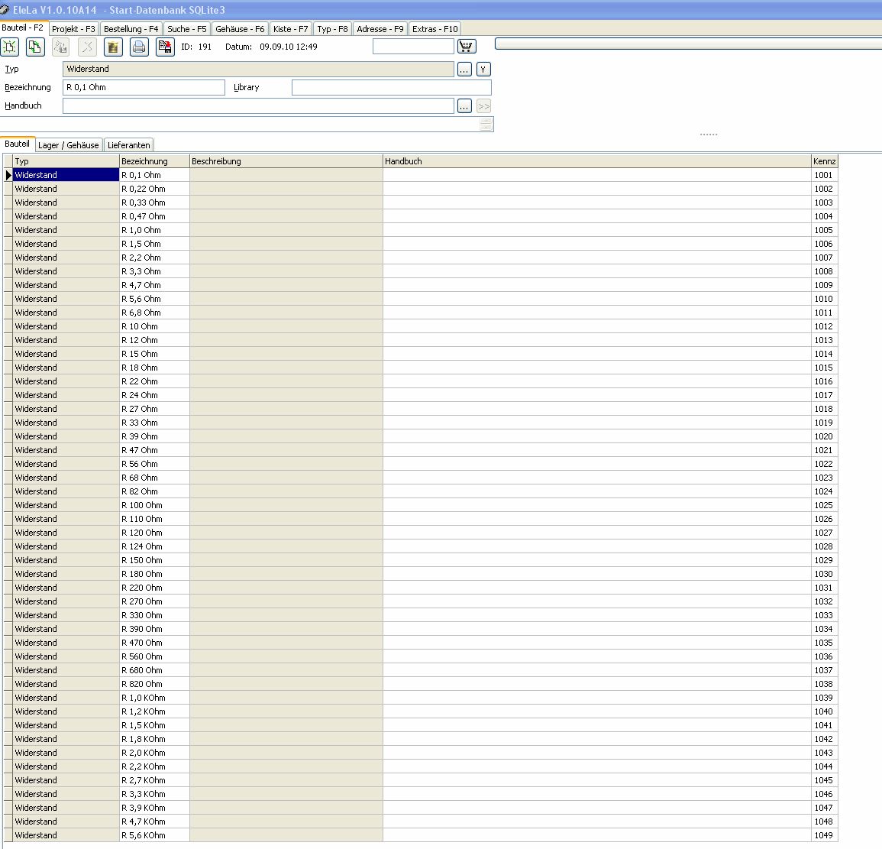
Task: Select the row R 22 Ohm
Action: [421, 381]
